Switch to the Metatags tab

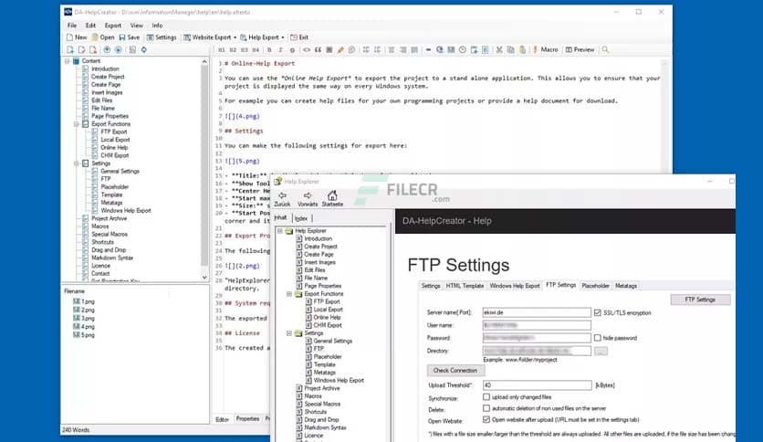[626, 286]
